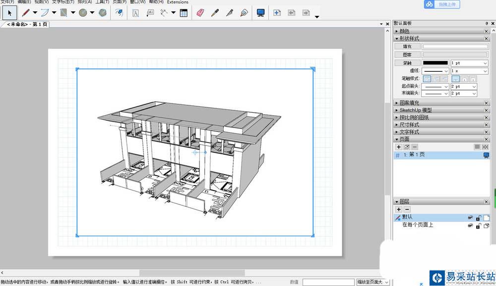
Task: Hide the 默认 layer with eye icon
Action: (470, 218)
